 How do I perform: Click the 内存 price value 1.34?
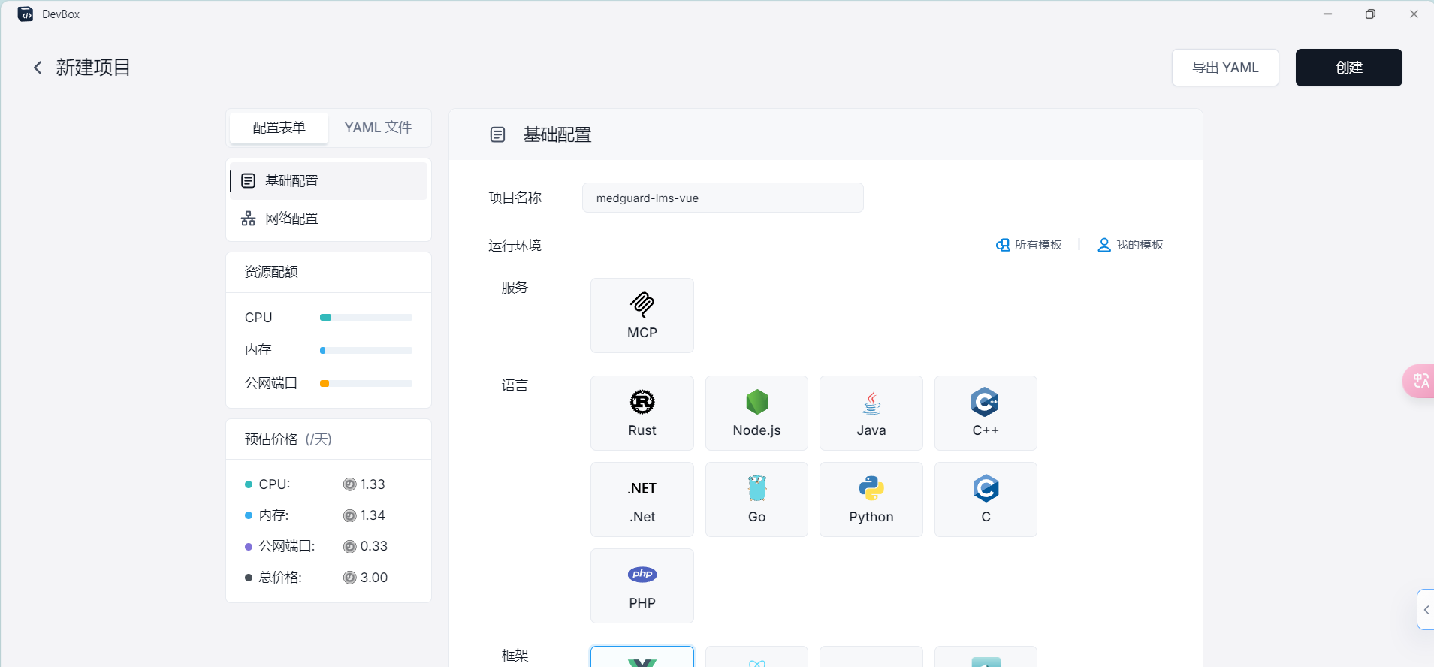372,515
